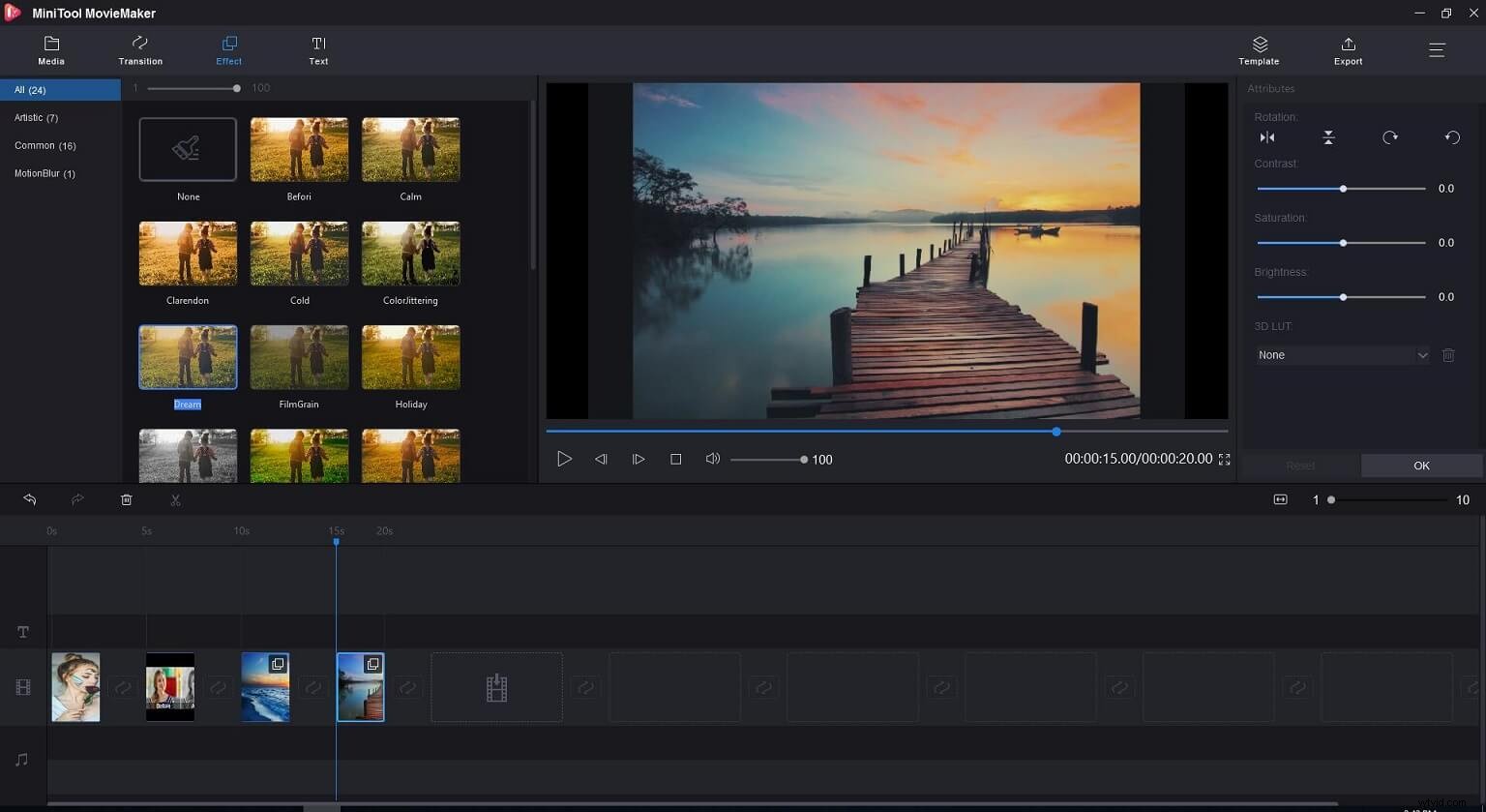Toggle fullscreen preview mode

click(1224, 460)
